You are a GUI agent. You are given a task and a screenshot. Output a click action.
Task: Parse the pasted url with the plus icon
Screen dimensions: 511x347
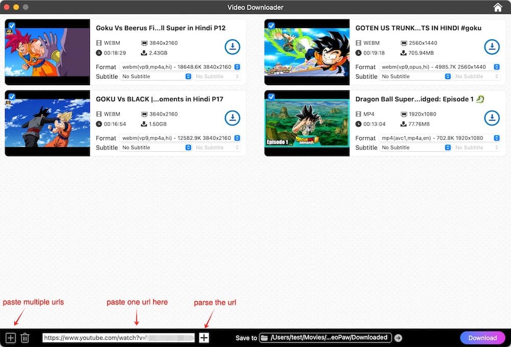203,337
